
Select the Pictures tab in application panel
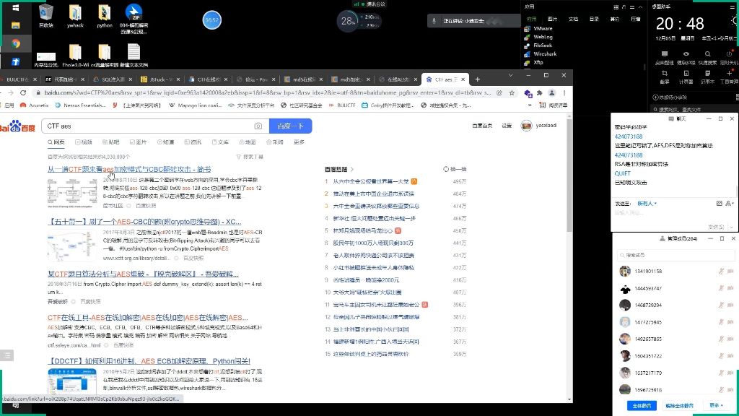pyautogui.click(x=552, y=19)
